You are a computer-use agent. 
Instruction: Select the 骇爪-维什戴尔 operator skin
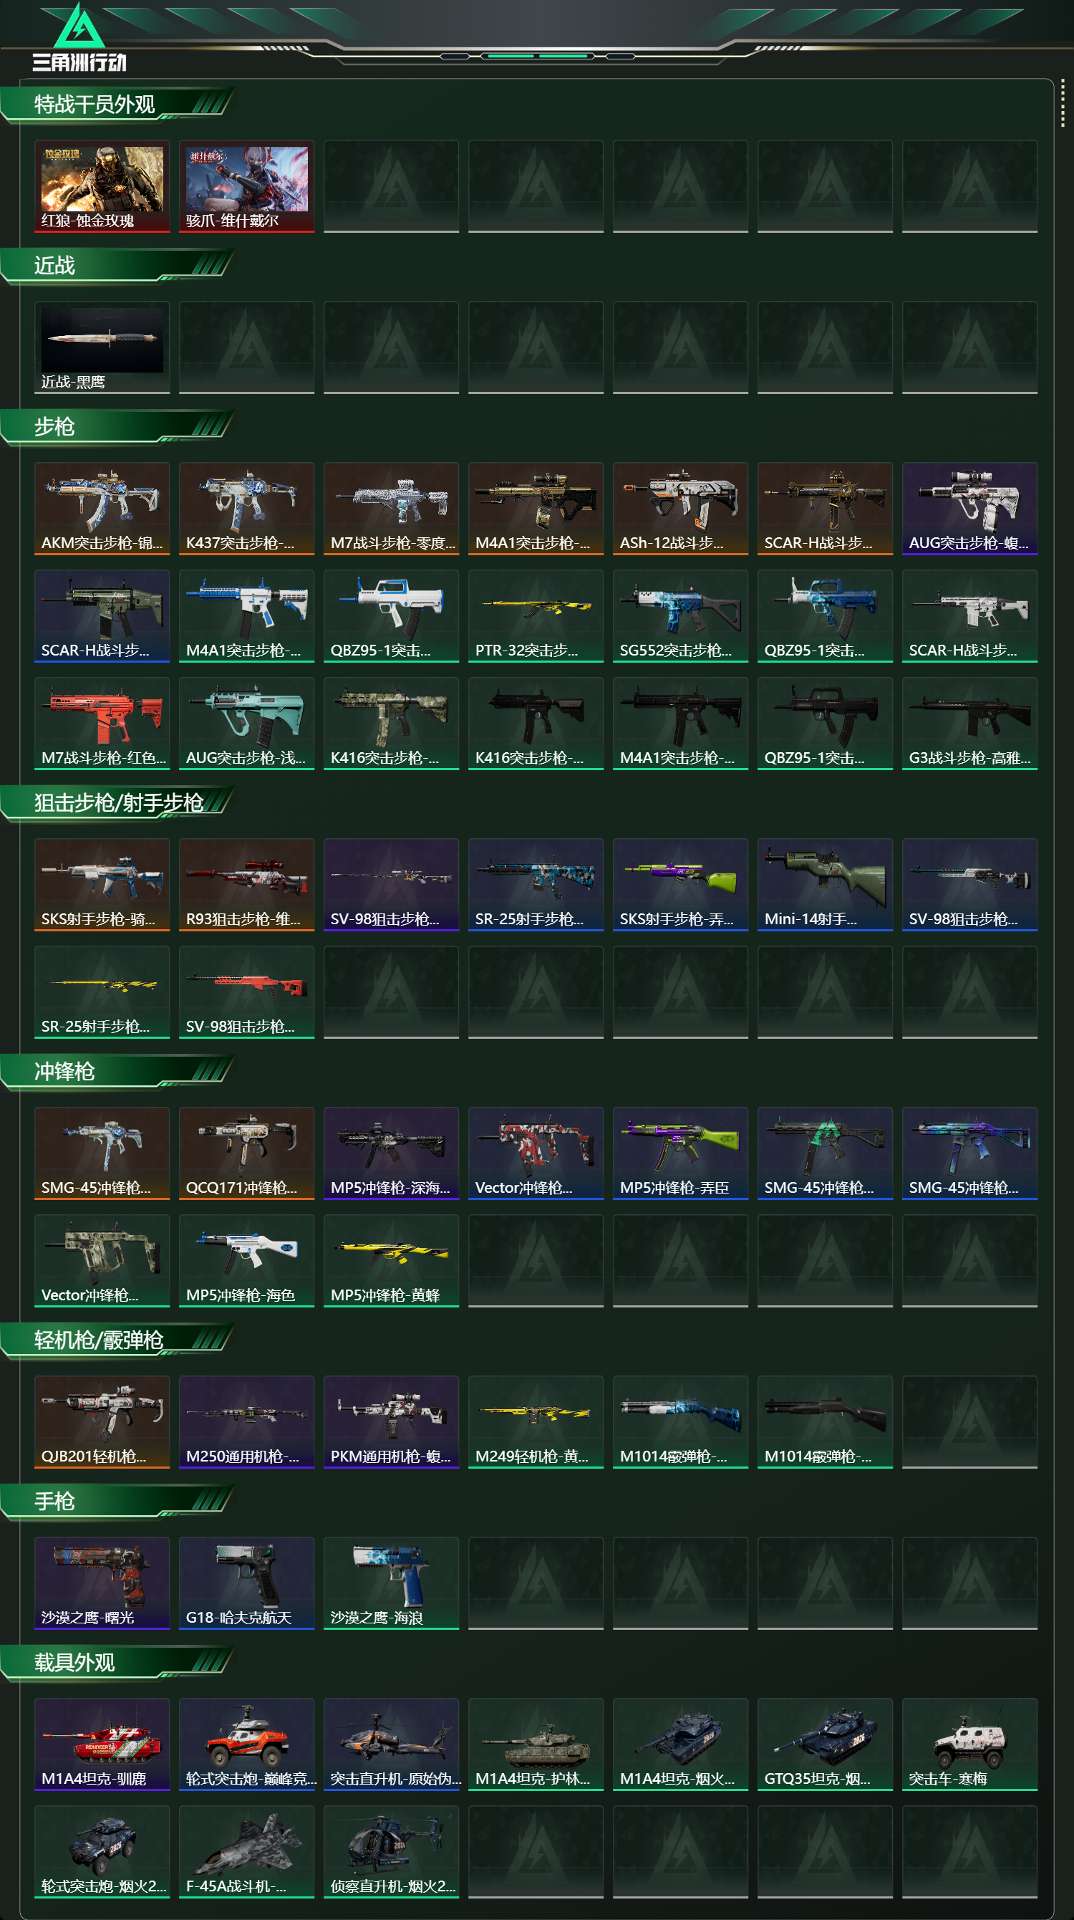[x=246, y=186]
